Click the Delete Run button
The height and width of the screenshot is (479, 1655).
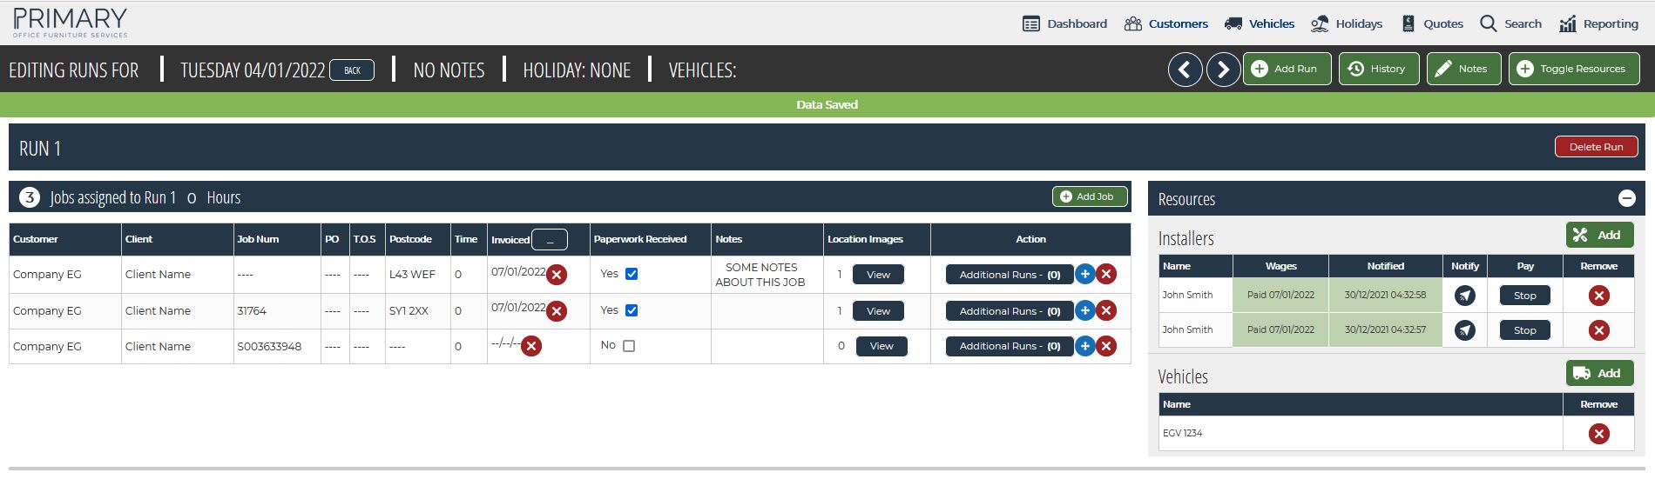tap(1596, 147)
